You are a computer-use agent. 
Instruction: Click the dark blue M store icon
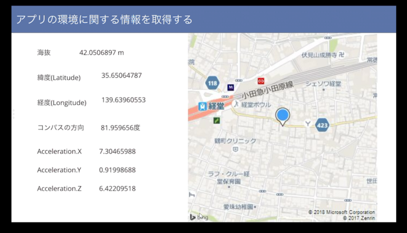click(230, 87)
